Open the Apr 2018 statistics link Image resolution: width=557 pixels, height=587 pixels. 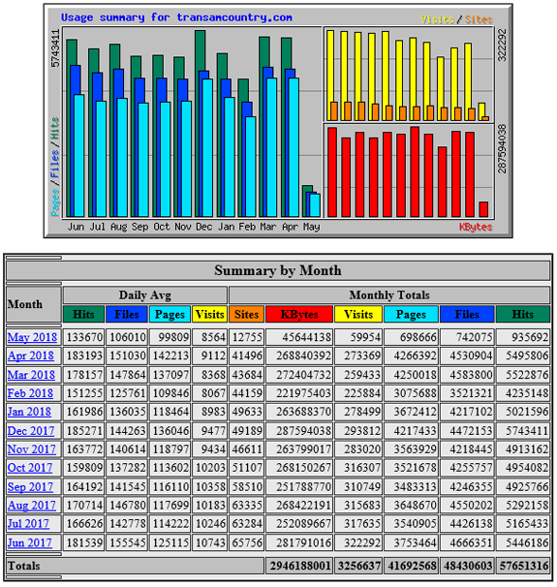pos(31,355)
